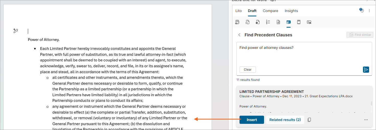Open the book library icon in the Draft toolbar
Image resolution: width=376 pixels, height=130 pixels.
tap(299, 22)
